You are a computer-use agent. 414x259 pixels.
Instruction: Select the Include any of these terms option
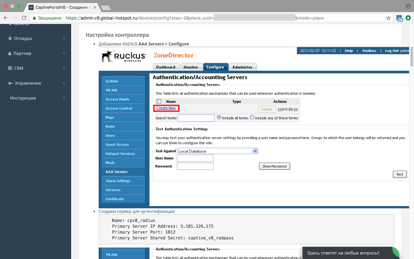(252, 118)
